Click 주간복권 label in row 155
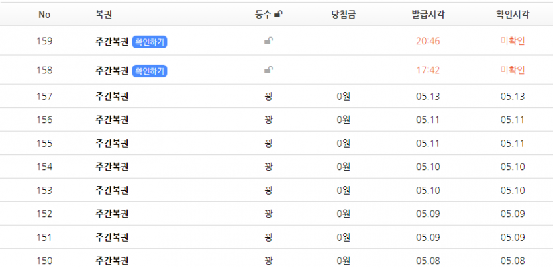 point(111,144)
